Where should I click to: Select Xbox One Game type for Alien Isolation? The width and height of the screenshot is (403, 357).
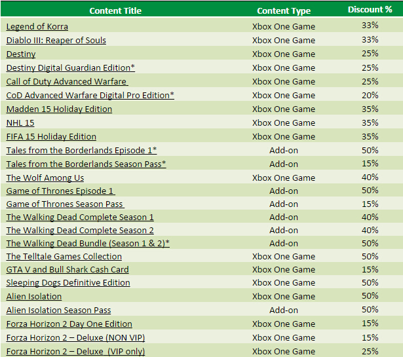click(x=284, y=296)
